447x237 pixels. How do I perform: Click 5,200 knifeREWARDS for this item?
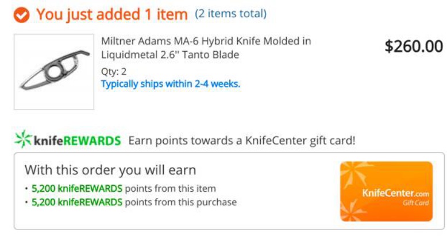tap(77, 189)
